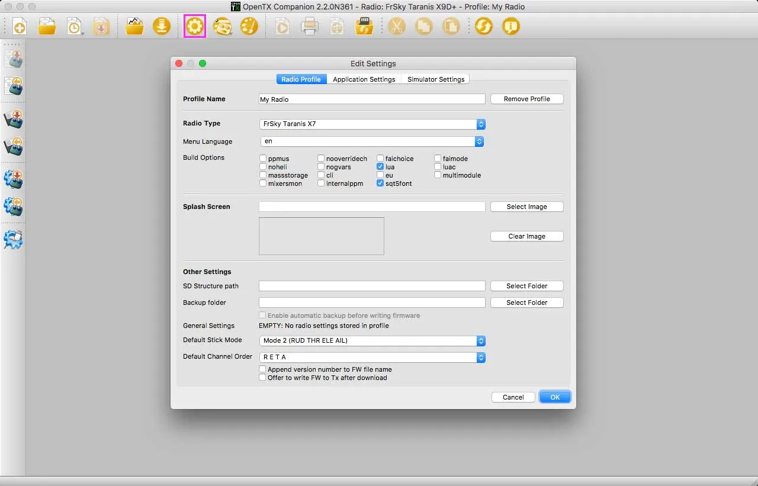
Task: Click the check for updates refresh icon
Action: (484, 27)
